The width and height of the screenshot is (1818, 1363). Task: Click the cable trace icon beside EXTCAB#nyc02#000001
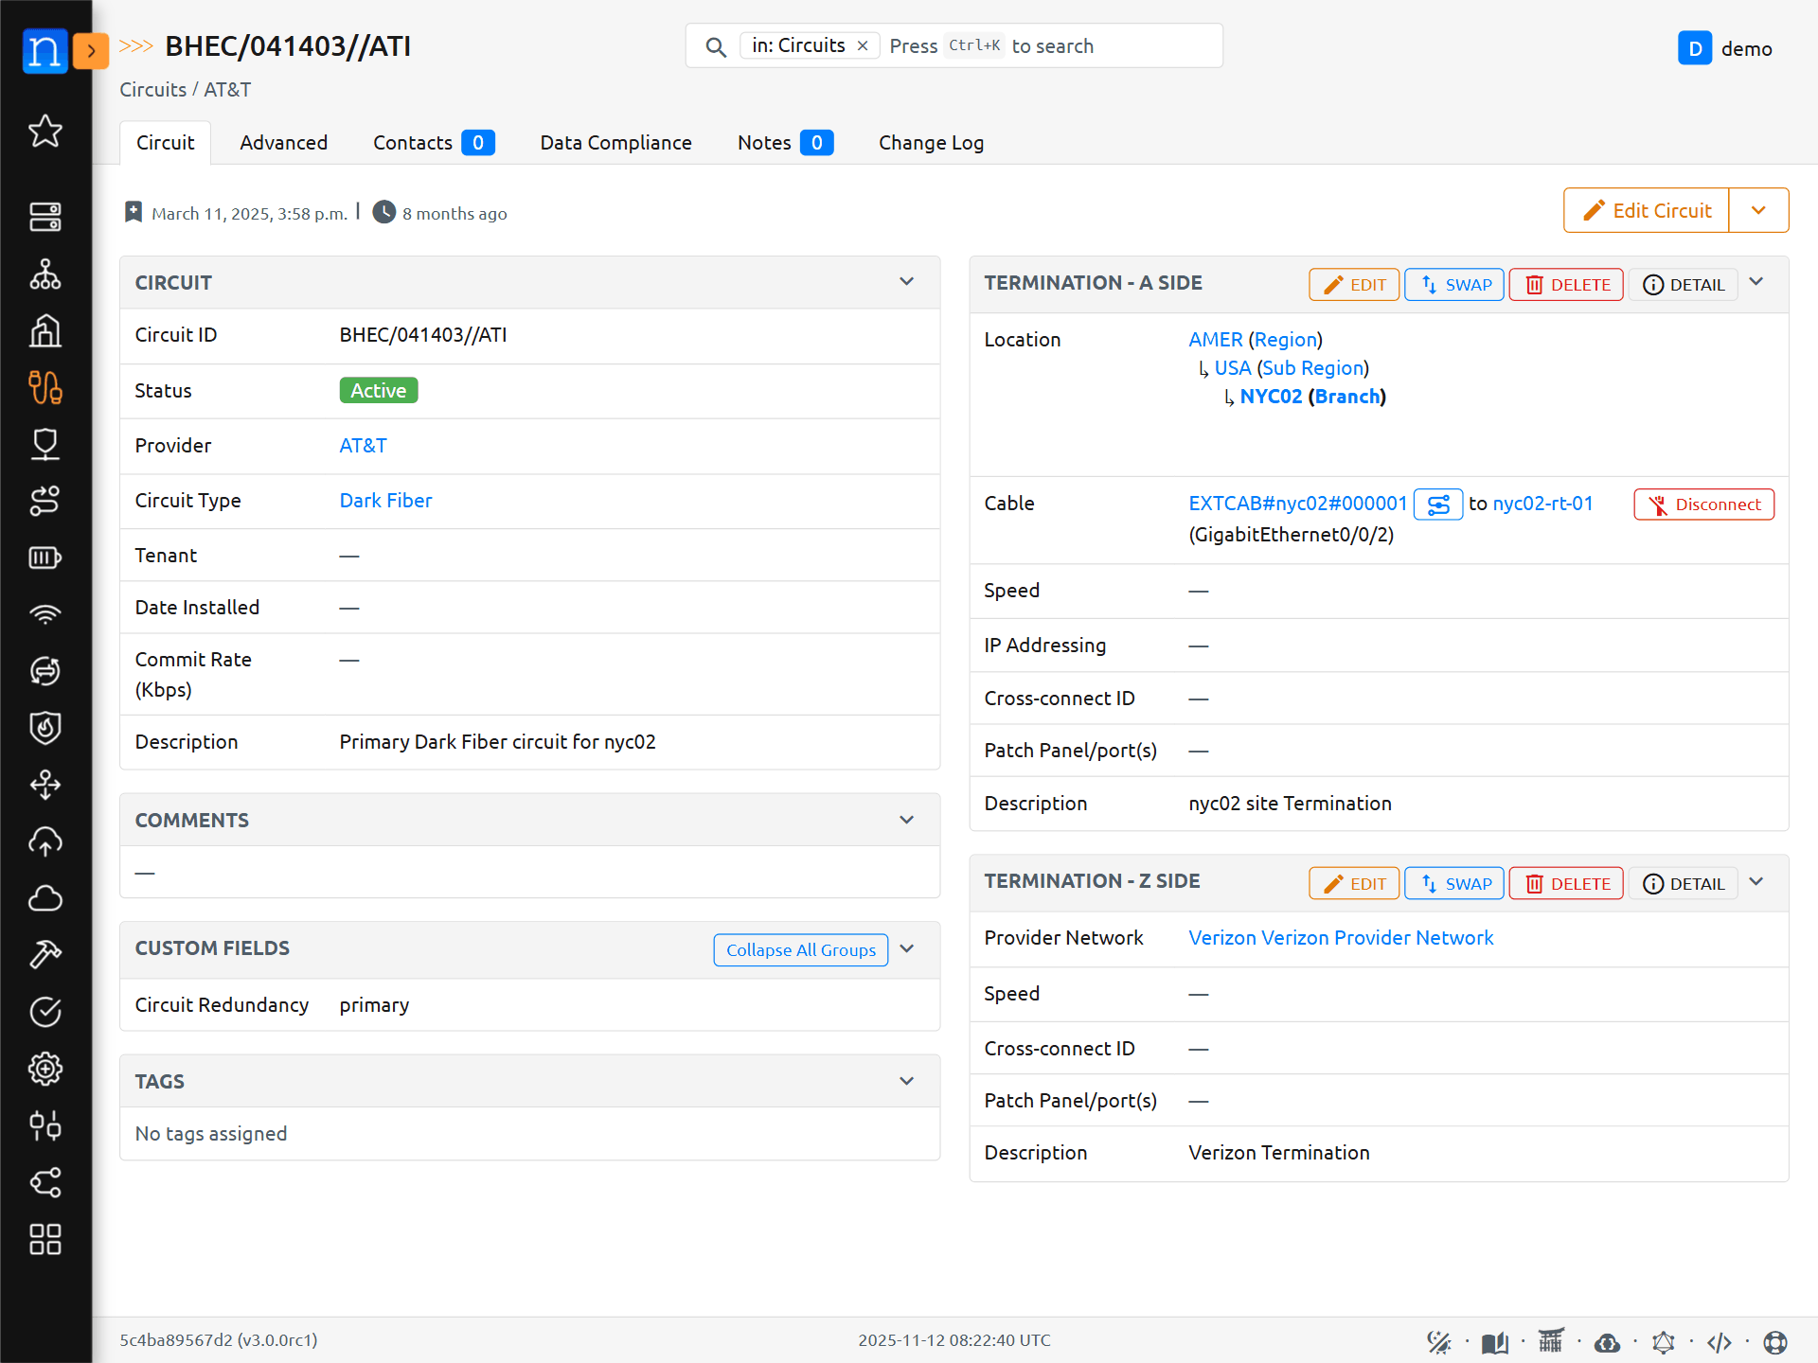[1437, 504]
